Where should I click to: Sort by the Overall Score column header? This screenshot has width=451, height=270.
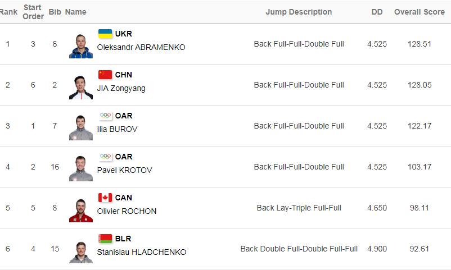click(420, 12)
